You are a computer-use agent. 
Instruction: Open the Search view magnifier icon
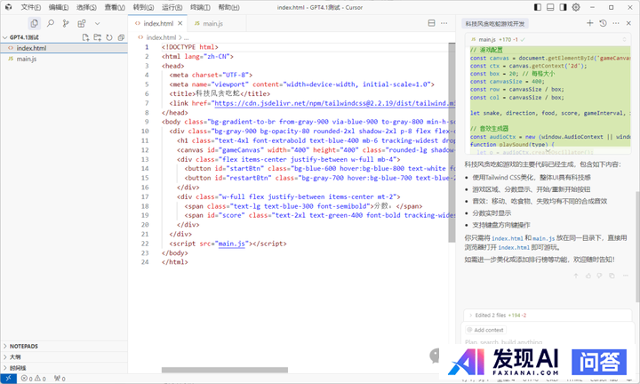point(50,24)
